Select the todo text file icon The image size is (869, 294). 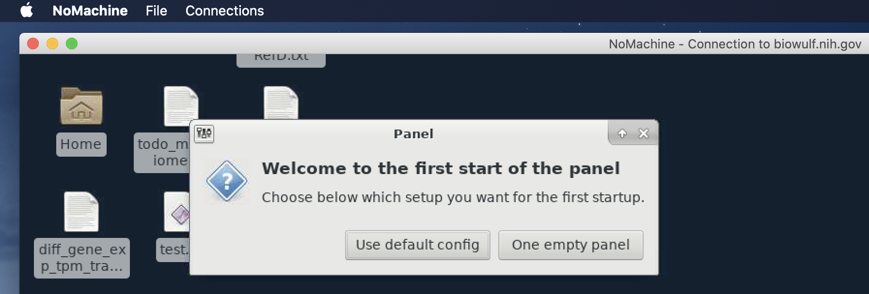point(180,105)
